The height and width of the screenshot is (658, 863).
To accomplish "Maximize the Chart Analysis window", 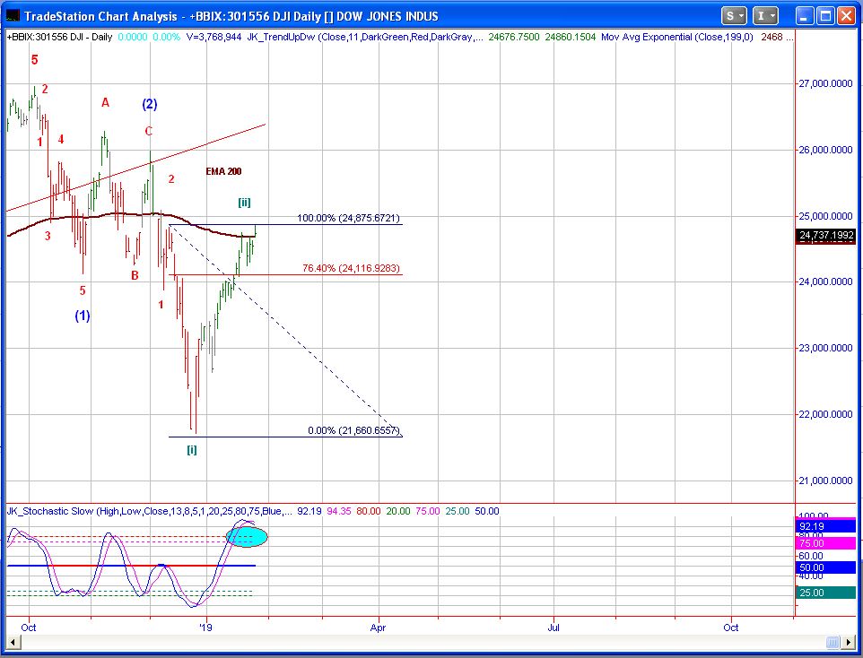I will [825, 16].
